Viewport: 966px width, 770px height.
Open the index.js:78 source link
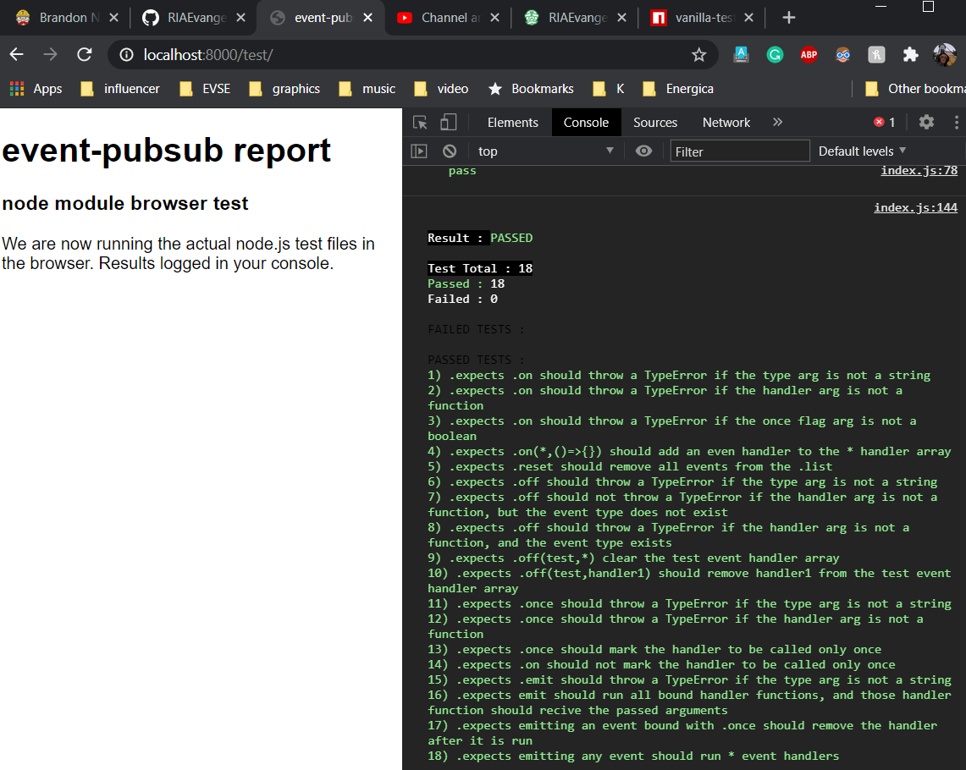point(919,170)
